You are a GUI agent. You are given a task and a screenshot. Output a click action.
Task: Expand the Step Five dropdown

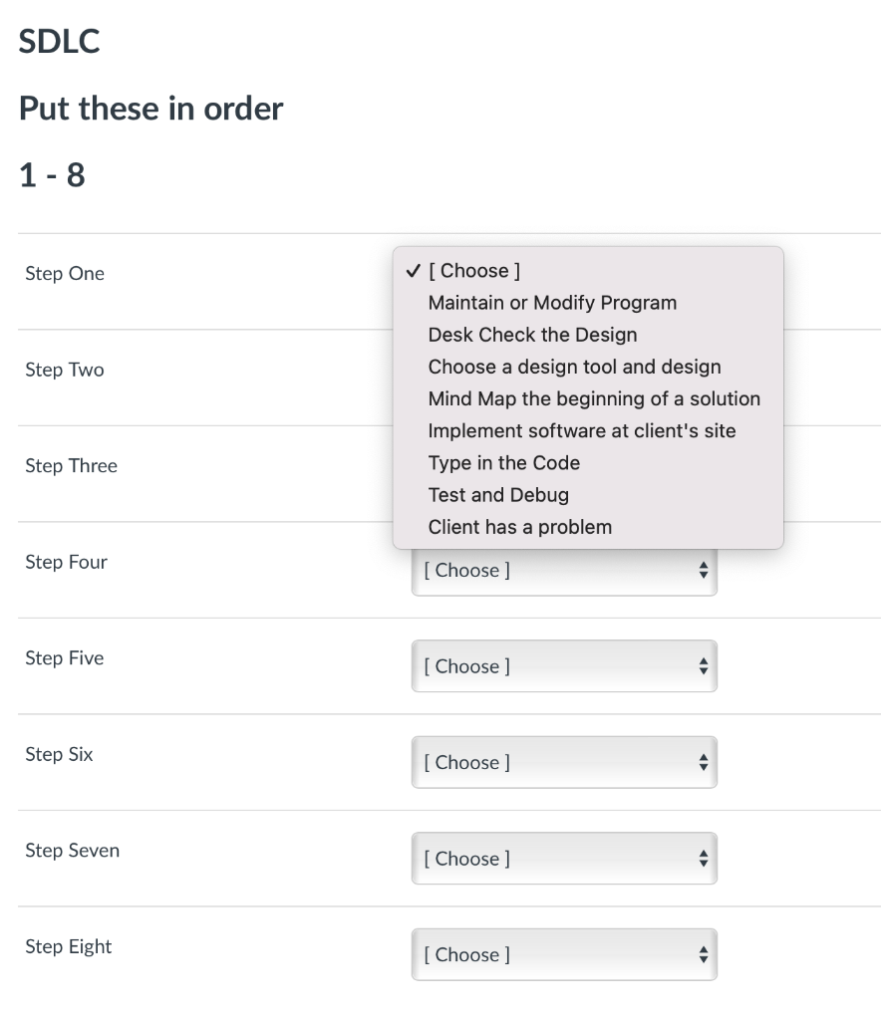[x=563, y=666]
